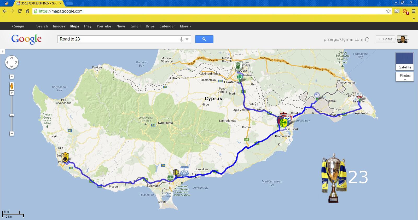Open Images in the Google bar
418x220 pixels.
coord(59,26)
